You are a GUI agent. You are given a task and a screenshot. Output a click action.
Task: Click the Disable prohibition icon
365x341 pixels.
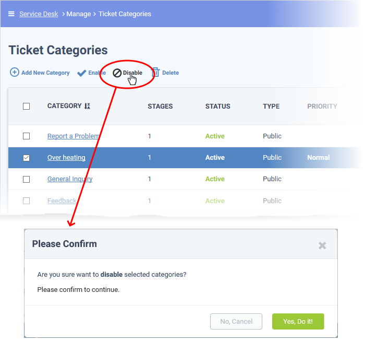click(x=117, y=73)
